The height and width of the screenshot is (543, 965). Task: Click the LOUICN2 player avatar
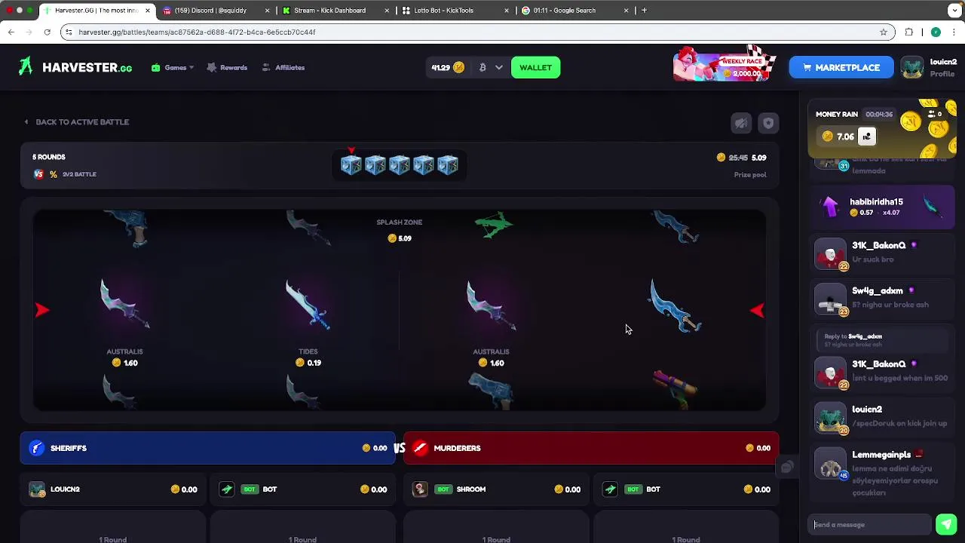tap(37, 489)
